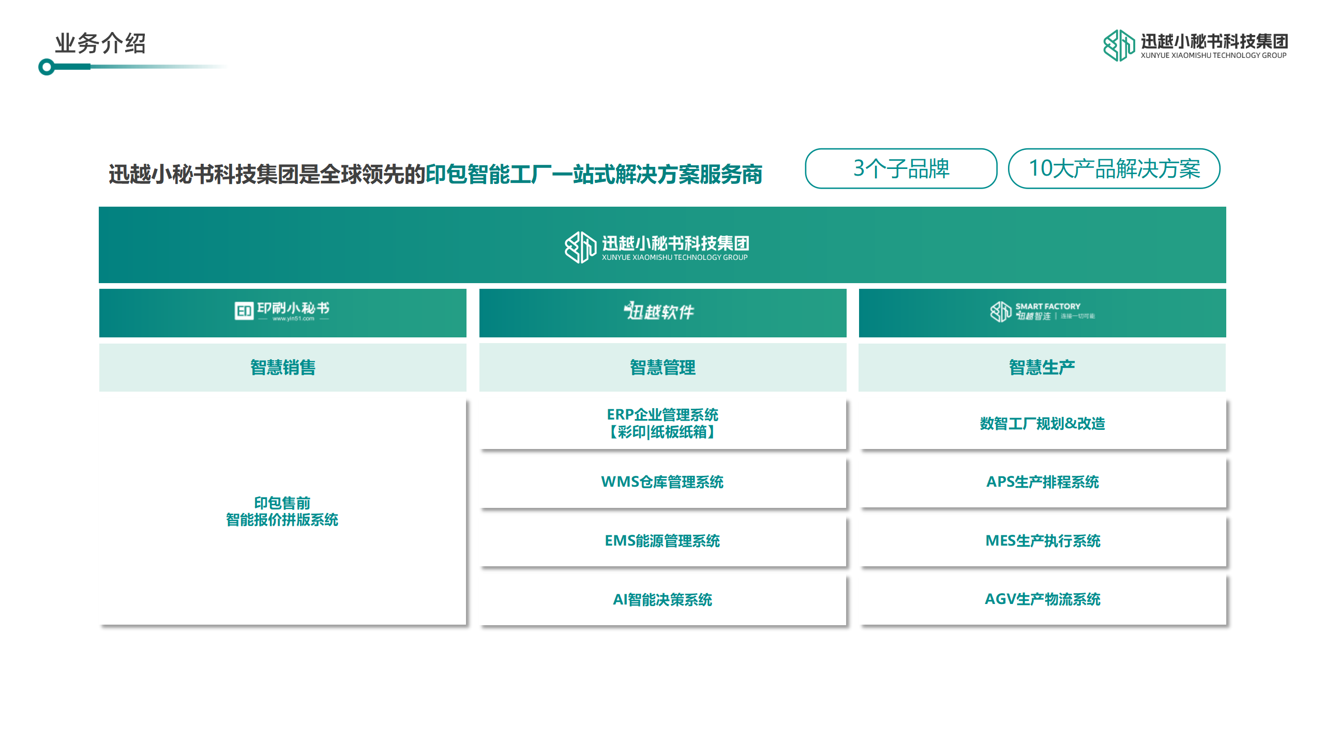This screenshot has width=1324, height=744.
Task: Click the top-right Xunyue Xiaomishu group logo
Action: pos(1195,45)
